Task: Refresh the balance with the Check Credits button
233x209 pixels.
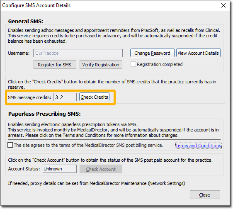Action: [94, 97]
